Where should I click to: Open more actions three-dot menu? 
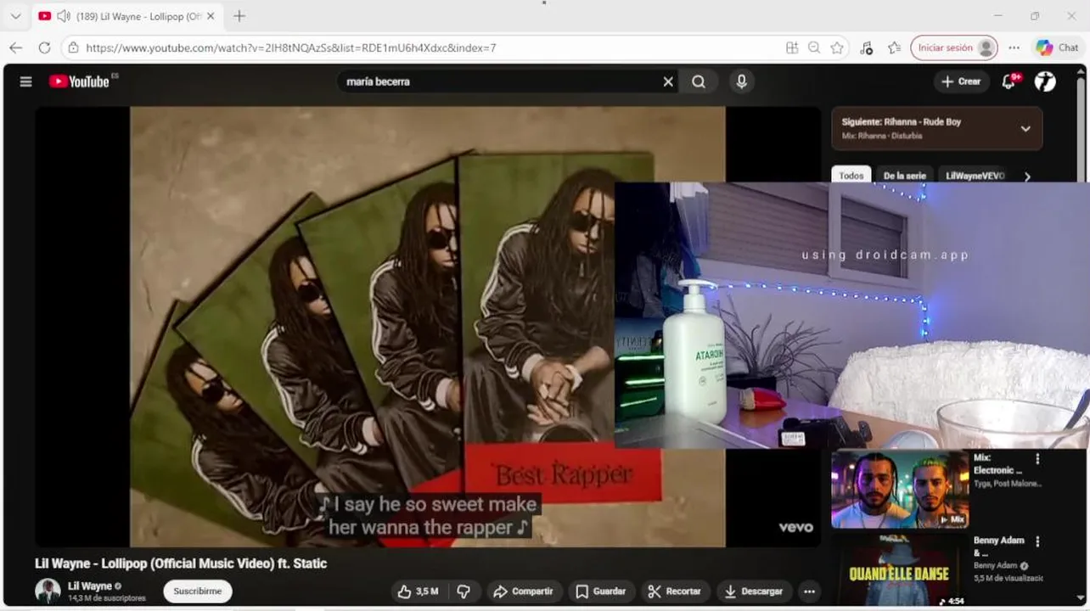tap(810, 591)
